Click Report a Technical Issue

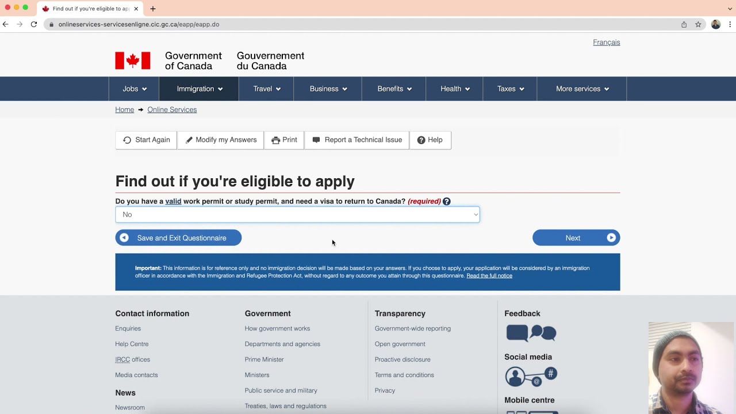point(357,140)
